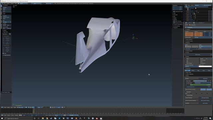Click the Cortana circle icon on taskbar

click(35, 118)
